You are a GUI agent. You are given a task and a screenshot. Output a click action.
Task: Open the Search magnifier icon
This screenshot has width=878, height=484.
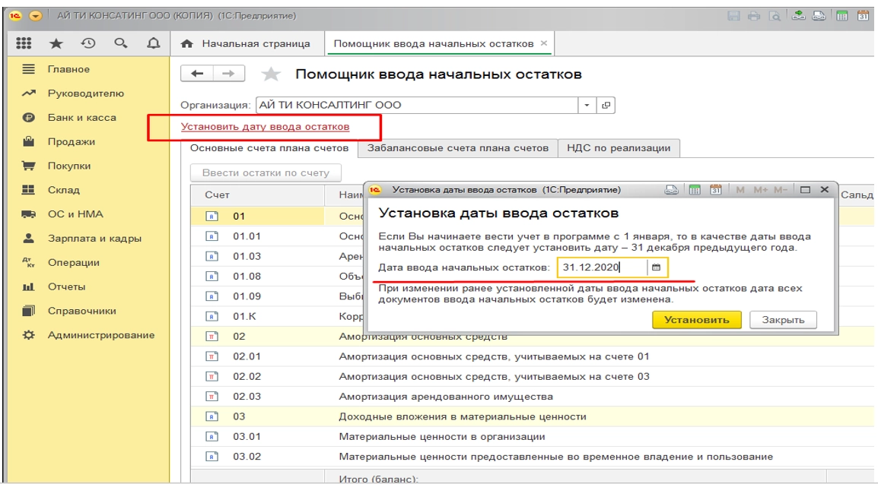tap(120, 43)
